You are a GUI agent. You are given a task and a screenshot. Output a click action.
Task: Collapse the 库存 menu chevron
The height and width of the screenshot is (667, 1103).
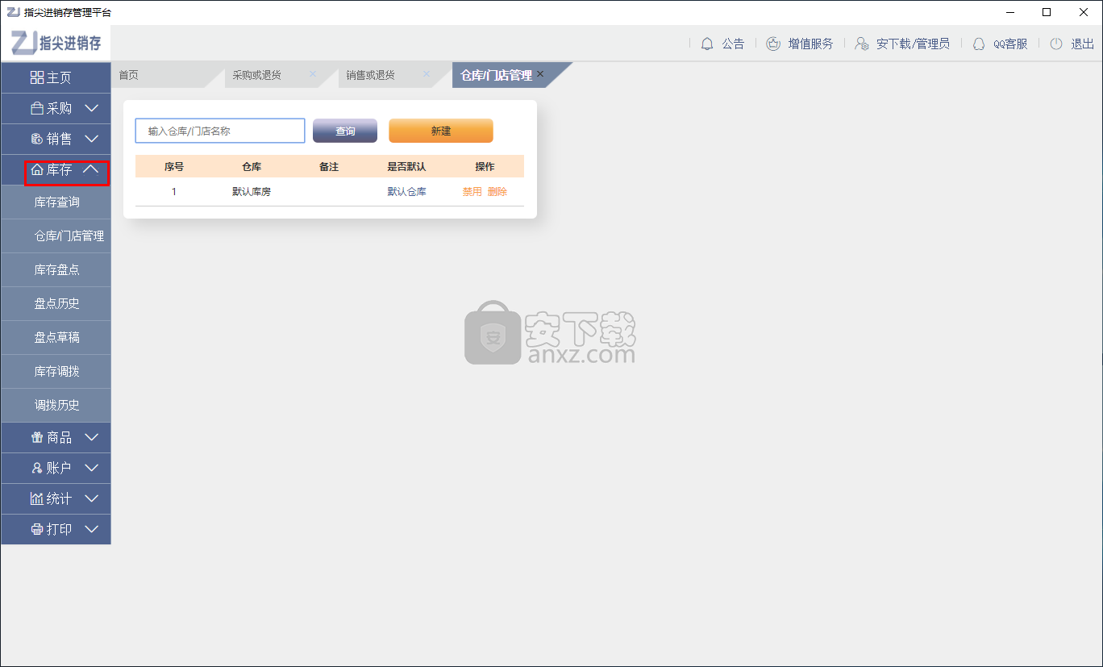(x=91, y=169)
